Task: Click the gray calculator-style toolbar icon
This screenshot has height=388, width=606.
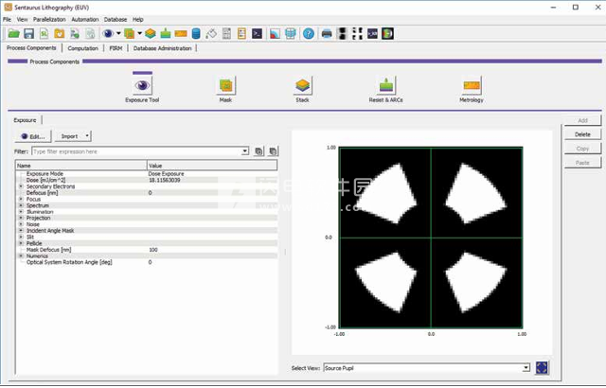Action: (227, 34)
